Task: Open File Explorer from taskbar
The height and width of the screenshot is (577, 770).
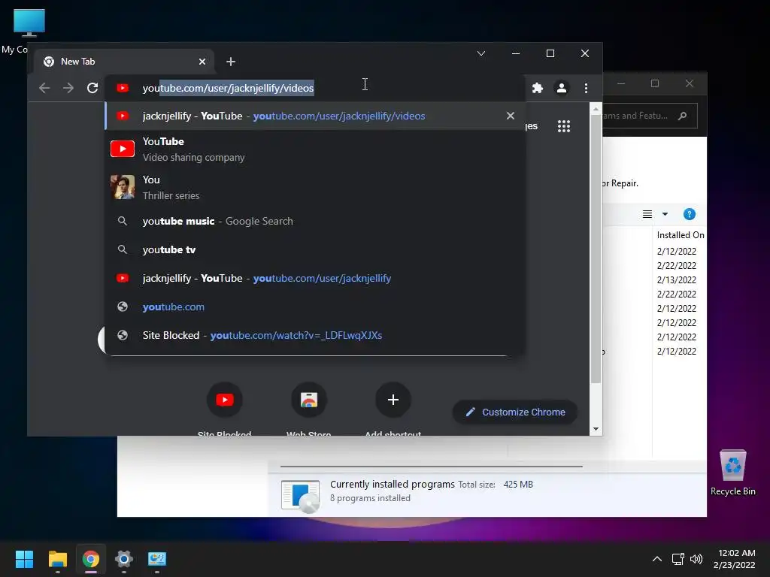Action: click(x=57, y=559)
